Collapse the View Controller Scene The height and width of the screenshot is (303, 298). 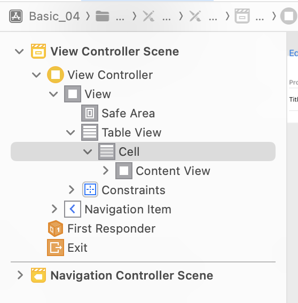click(x=19, y=51)
